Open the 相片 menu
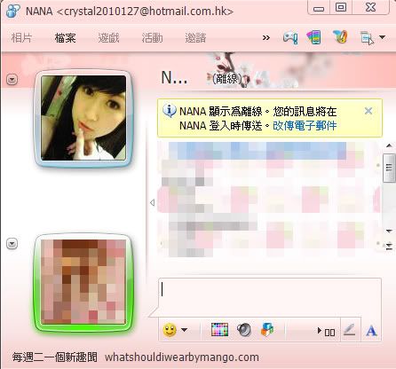The image size is (396, 369). (21, 38)
